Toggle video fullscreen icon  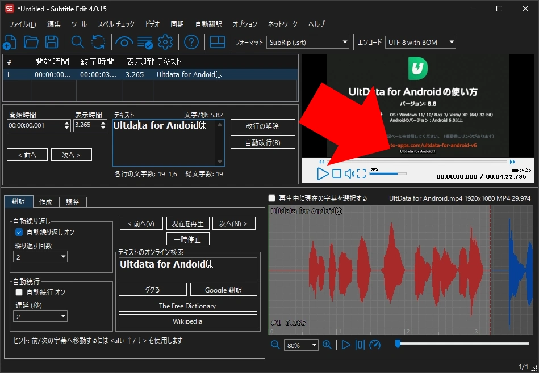coord(361,173)
